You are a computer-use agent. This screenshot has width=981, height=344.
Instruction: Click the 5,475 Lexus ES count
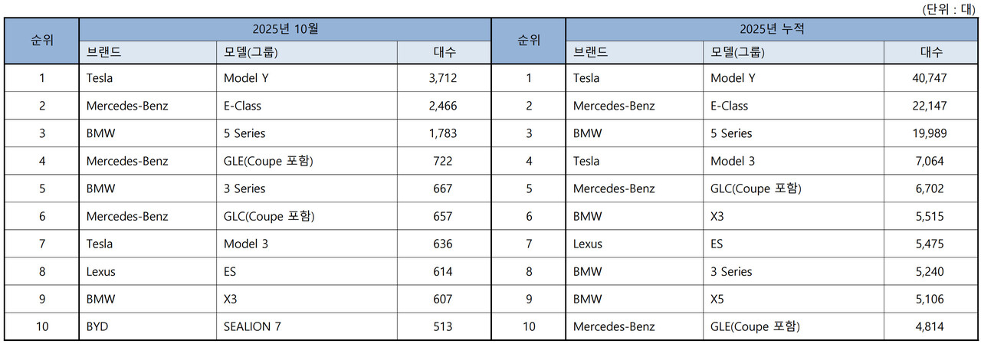tap(930, 244)
